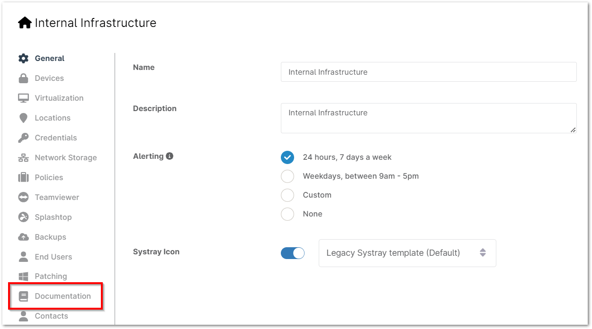This screenshot has height=329, width=592.
Task: Disable the Systray Icon toggle switch
Action: click(x=293, y=253)
